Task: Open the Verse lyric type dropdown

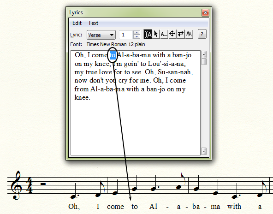Action: point(101,35)
